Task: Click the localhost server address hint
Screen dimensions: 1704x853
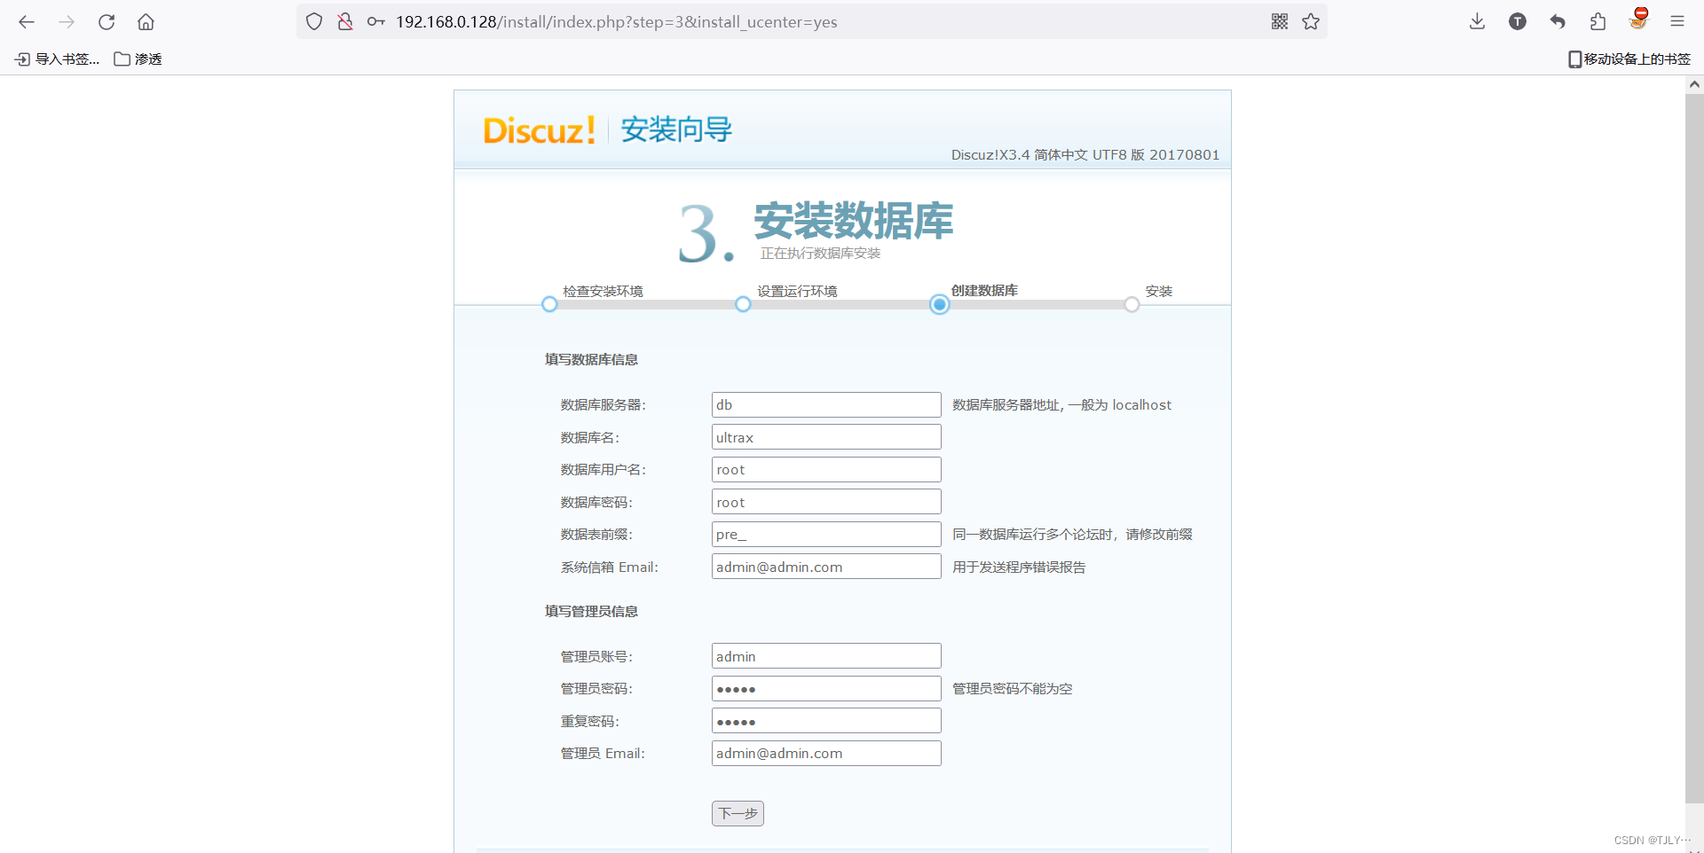Action: click(1061, 405)
